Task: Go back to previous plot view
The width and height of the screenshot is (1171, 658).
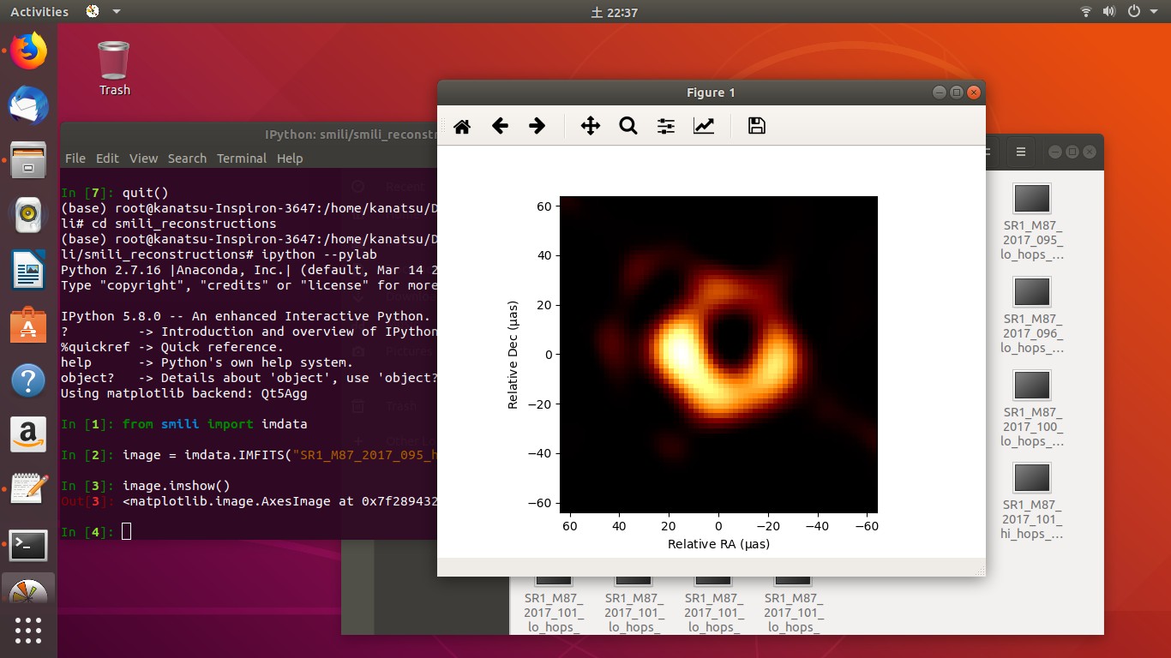Action: 500,127
